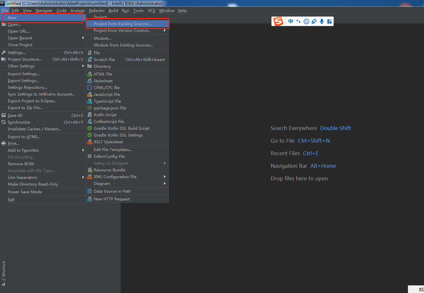Click the Scratch File icon
424x293 pixels.
coord(90,60)
